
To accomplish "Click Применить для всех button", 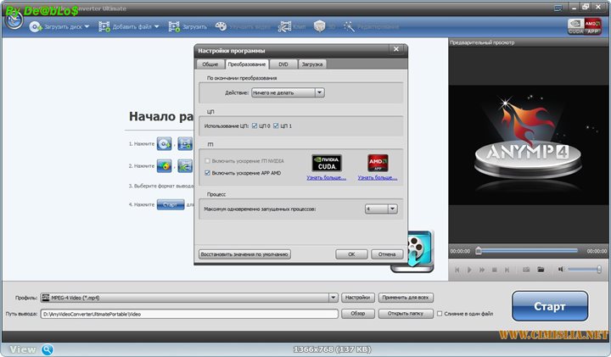I will [x=406, y=298].
